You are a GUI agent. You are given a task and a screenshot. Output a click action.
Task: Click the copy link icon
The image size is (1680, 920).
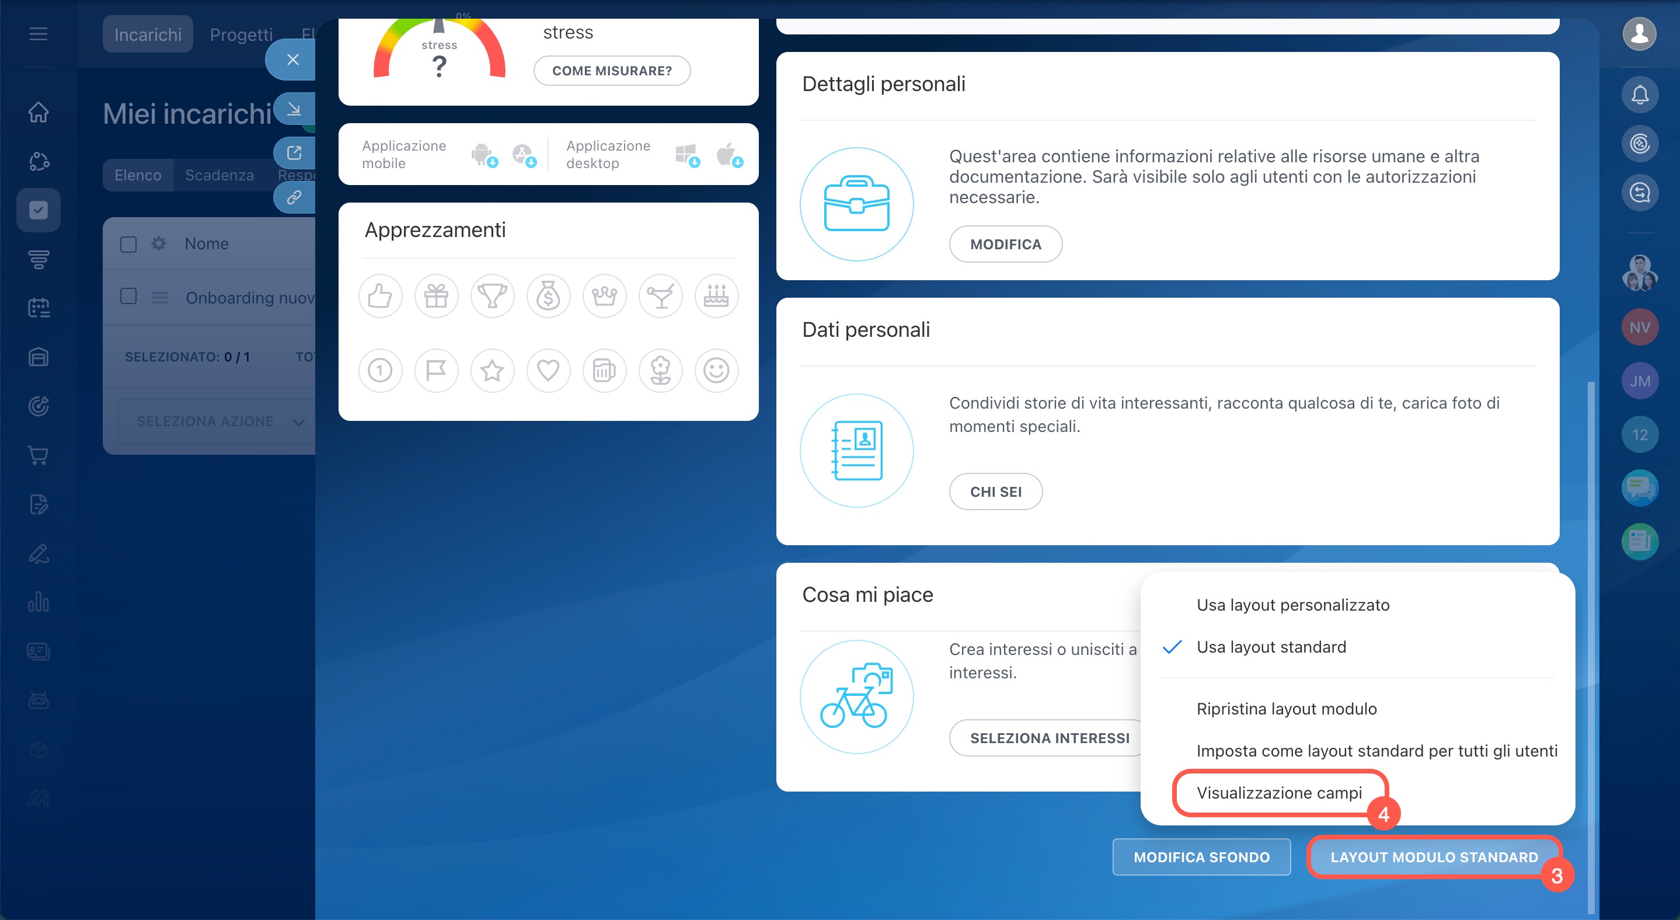[x=294, y=196]
